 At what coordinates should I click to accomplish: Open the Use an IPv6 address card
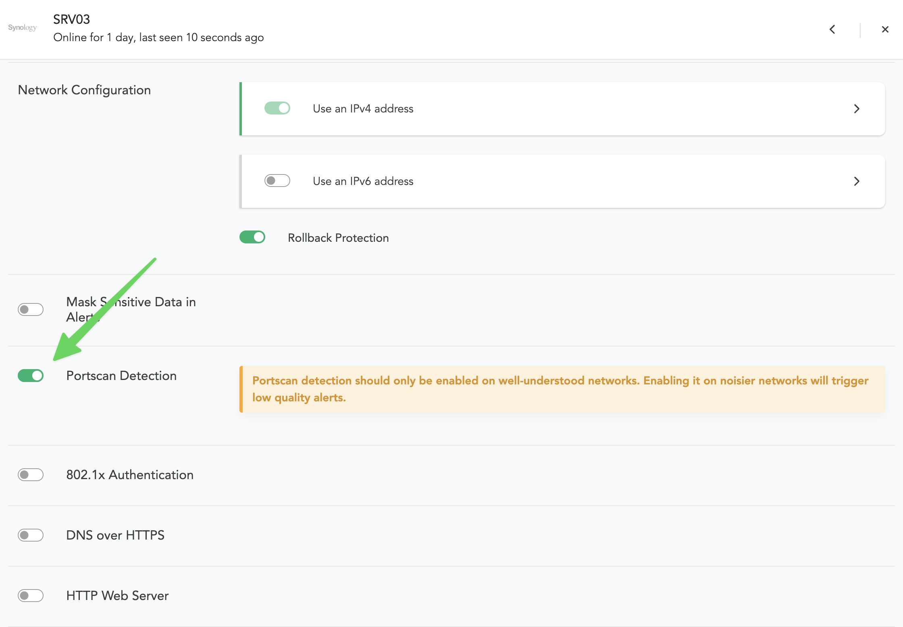pos(564,181)
